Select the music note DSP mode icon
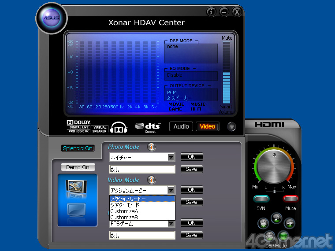The width and height of the screenshot is (335, 251). [276, 218]
